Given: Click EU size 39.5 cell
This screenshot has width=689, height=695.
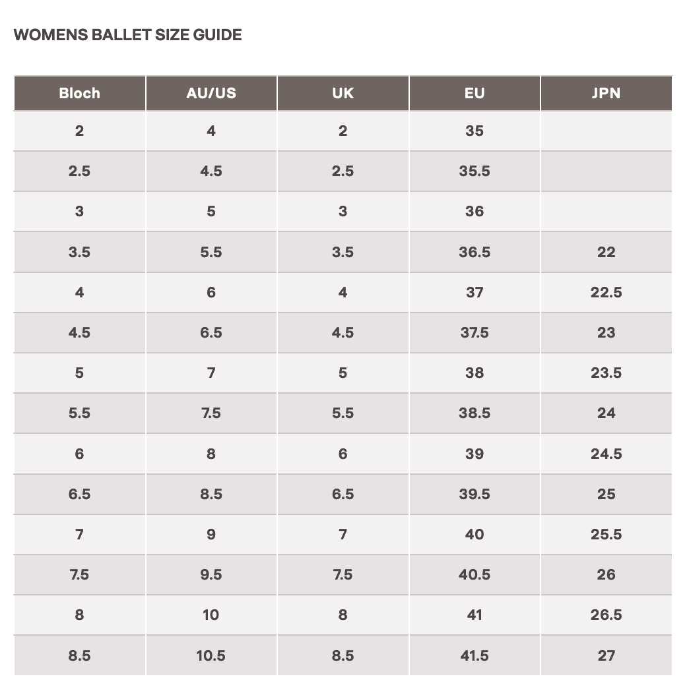Looking at the screenshot, I should click(x=475, y=494).
